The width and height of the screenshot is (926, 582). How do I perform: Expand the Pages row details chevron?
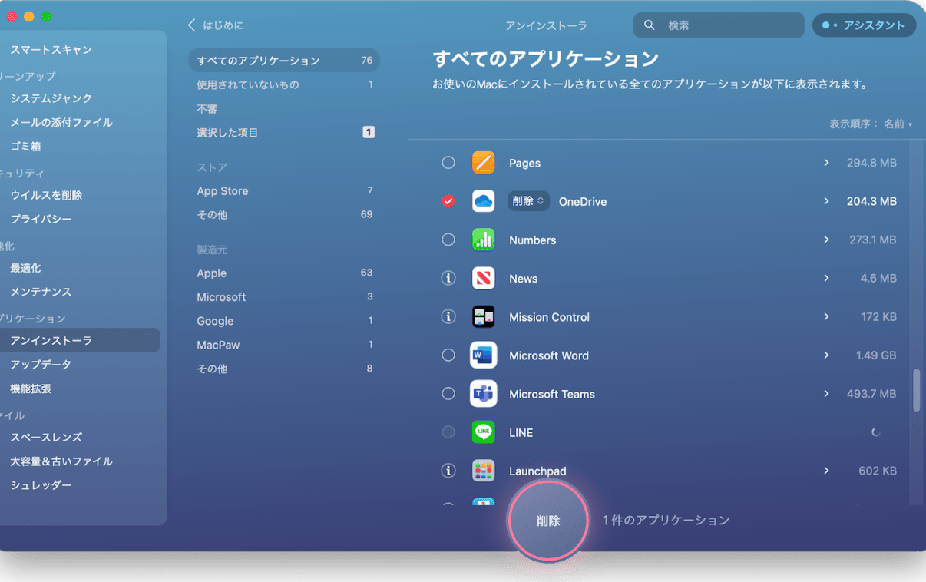pyautogui.click(x=826, y=163)
